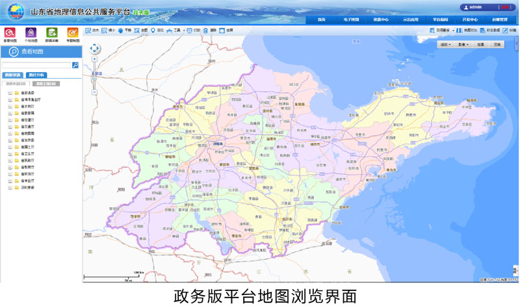This screenshot has width=520, height=308.
Task: Switch to the 路径分析 tab
Action: tap(36, 75)
